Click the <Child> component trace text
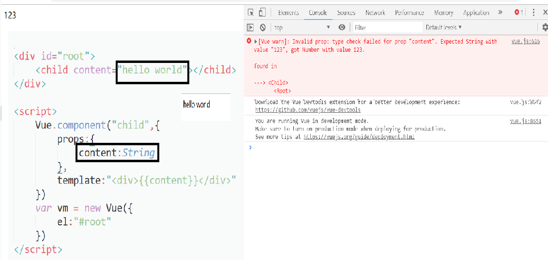 [278, 83]
